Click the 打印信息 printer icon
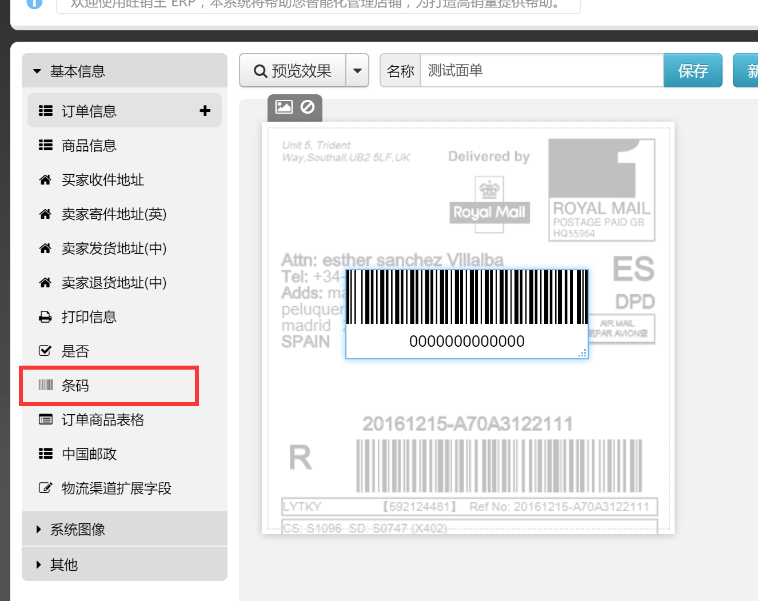Image resolution: width=758 pixels, height=601 pixels. click(45, 317)
